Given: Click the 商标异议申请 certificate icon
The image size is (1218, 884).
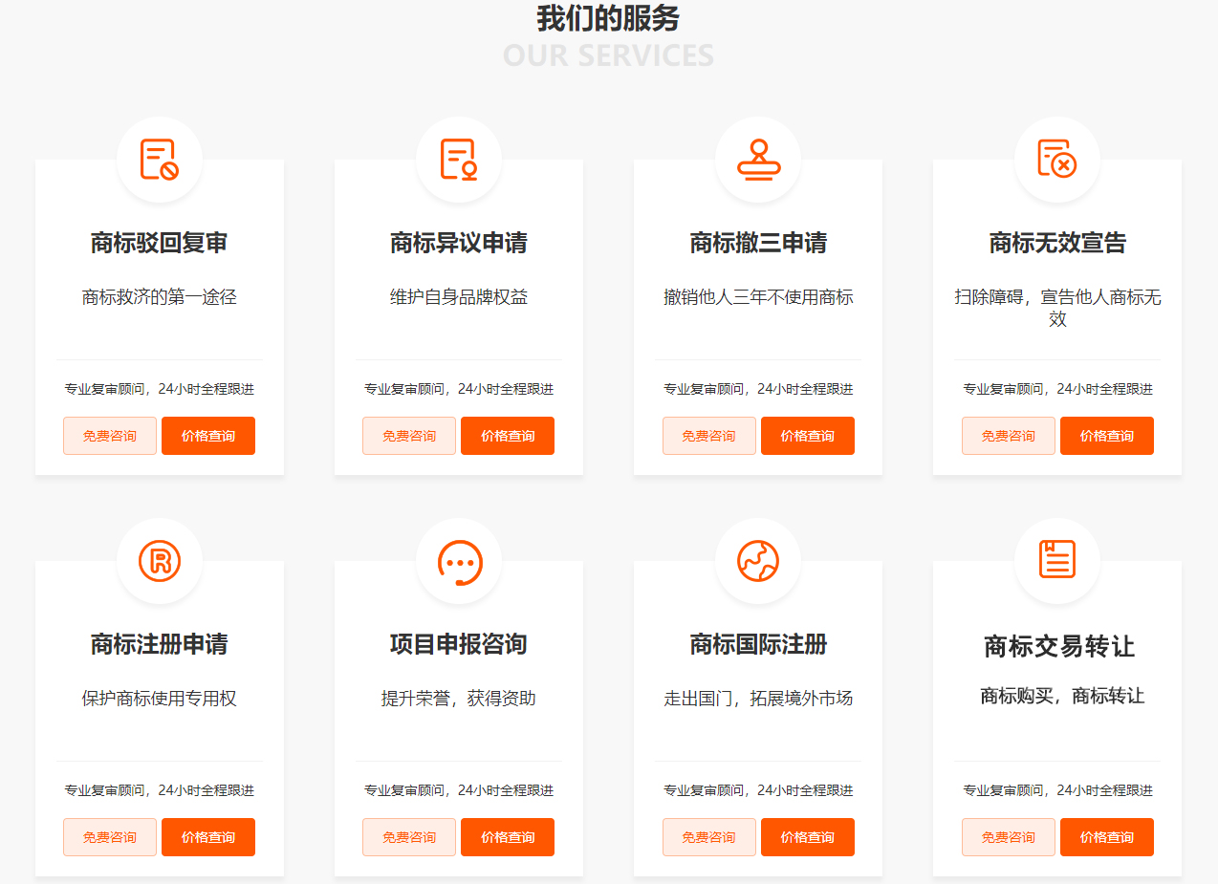Looking at the screenshot, I should (459, 160).
